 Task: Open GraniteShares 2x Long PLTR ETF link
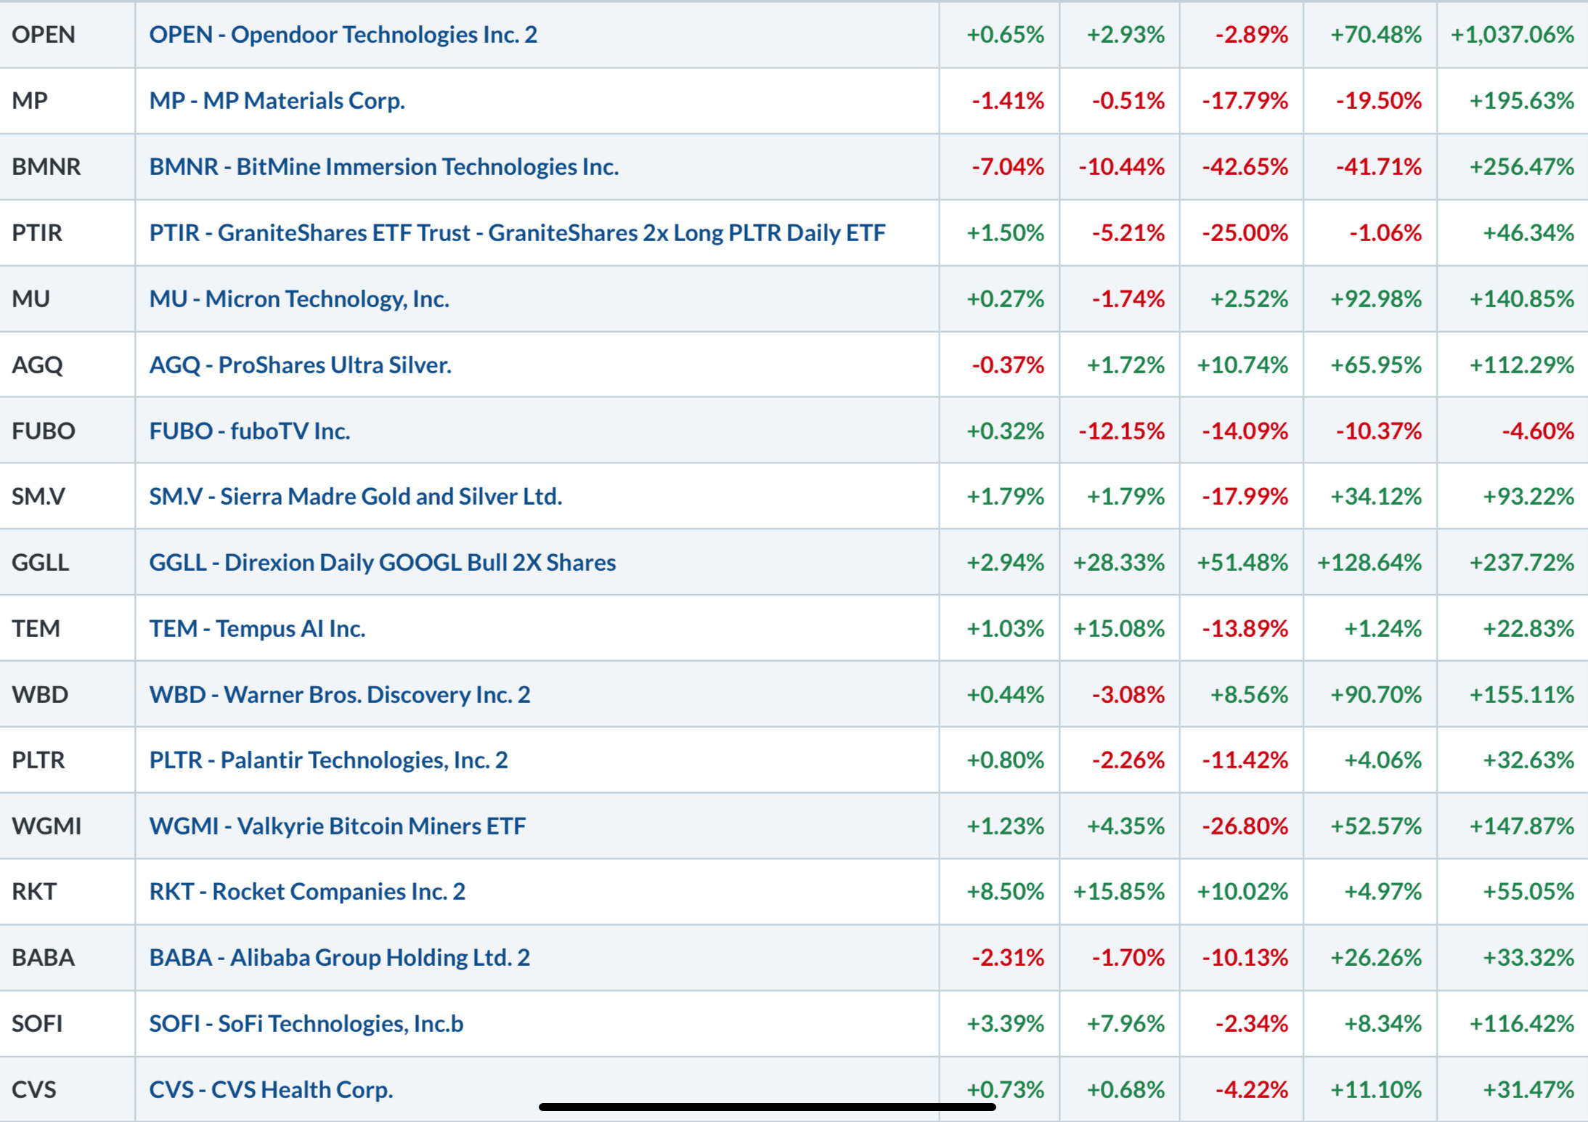(x=517, y=232)
